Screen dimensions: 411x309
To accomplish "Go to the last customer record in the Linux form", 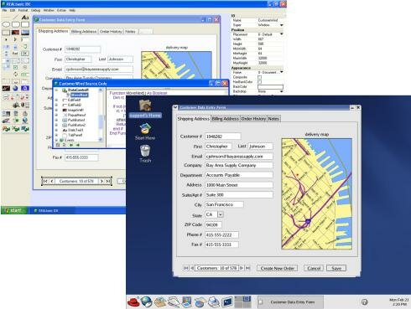I will 247,268.
